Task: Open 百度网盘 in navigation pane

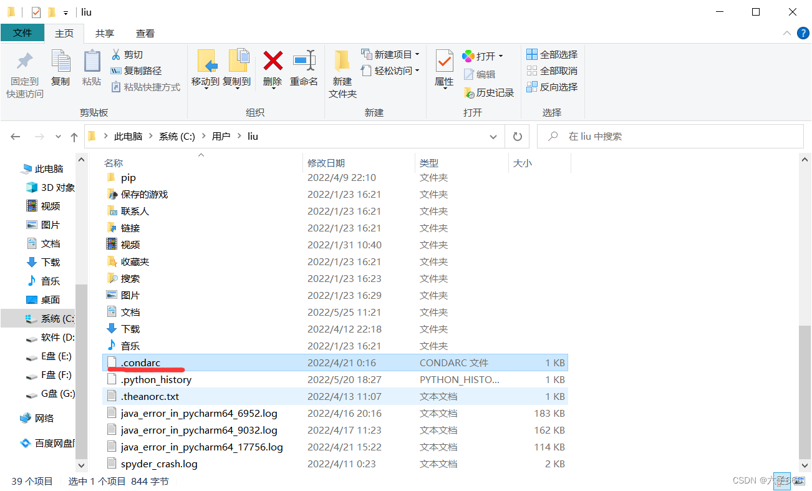Action: click(x=47, y=443)
